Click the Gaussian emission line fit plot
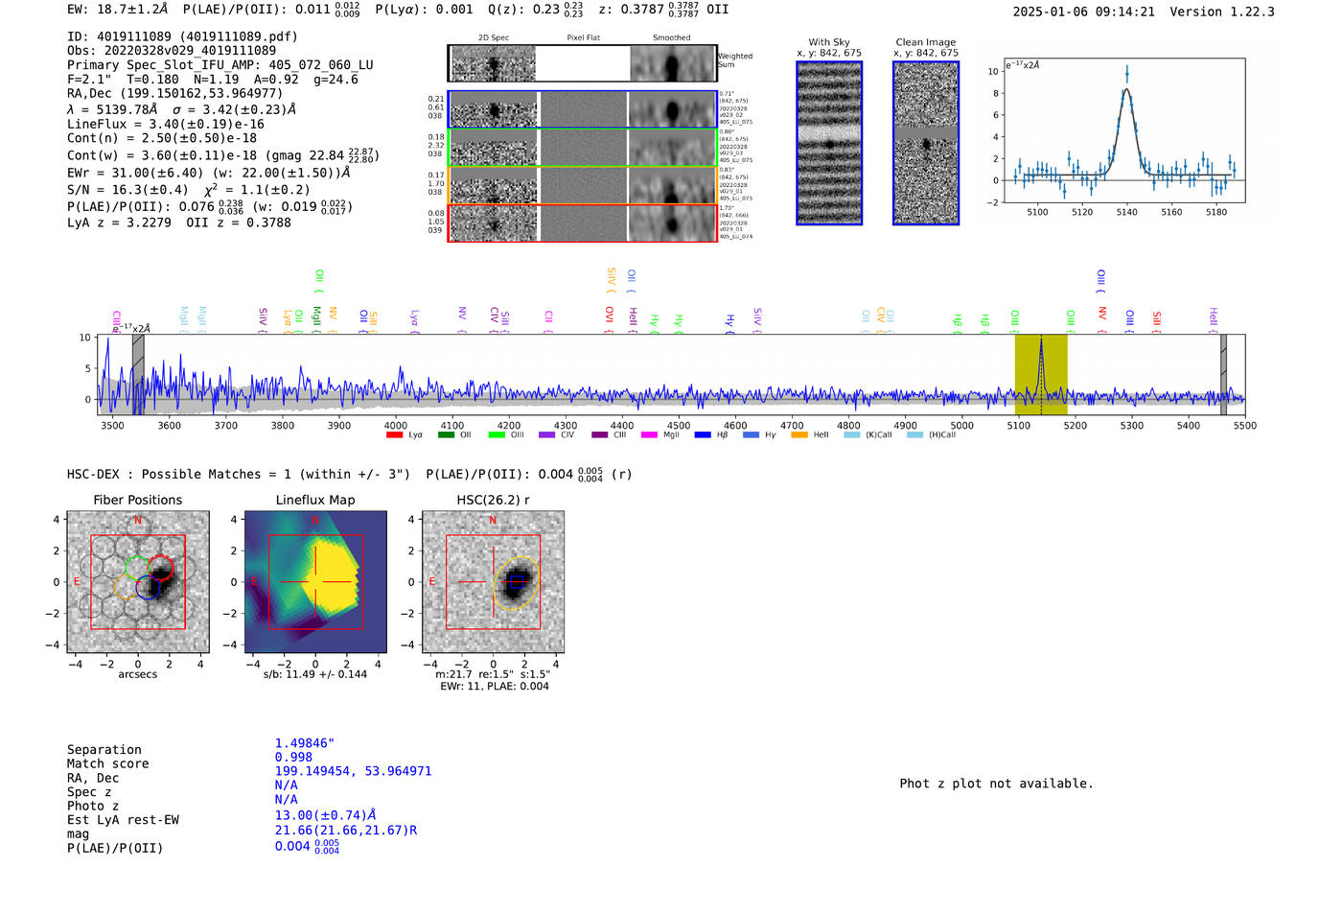Screen dimensions: 1342x914 [x=1123, y=130]
